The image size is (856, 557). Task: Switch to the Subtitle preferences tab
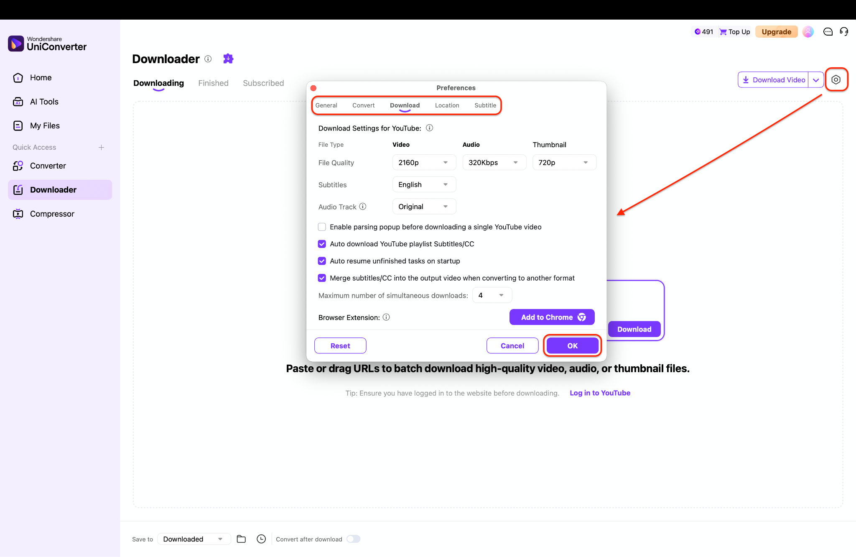[x=485, y=105]
